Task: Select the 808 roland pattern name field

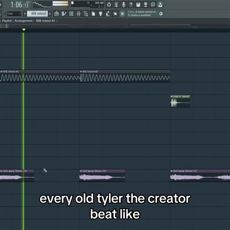Action: [x=38, y=14]
